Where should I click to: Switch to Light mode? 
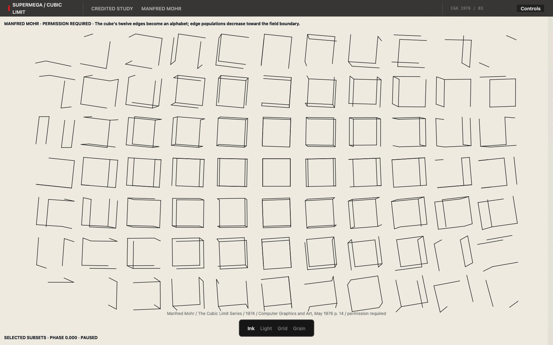tap(266, 328)
